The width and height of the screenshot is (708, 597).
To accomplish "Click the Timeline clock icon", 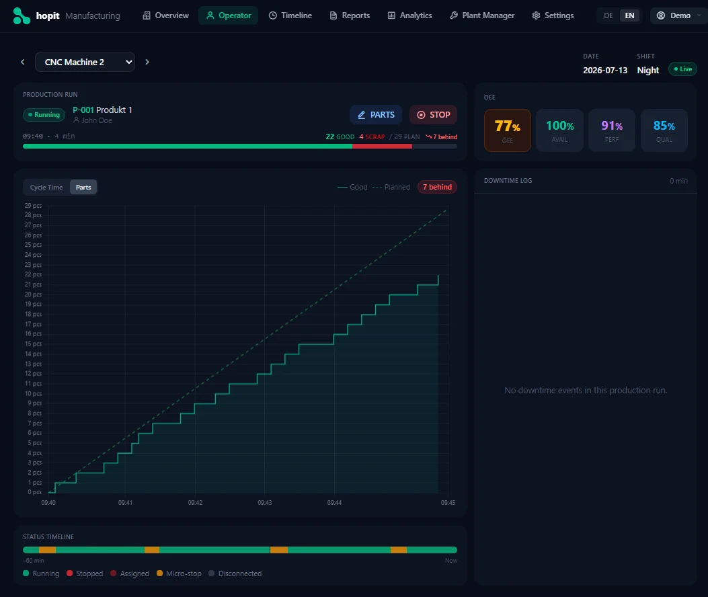I will [273, 15].
